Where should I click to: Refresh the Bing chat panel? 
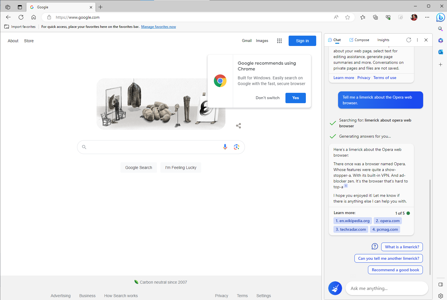409,40
